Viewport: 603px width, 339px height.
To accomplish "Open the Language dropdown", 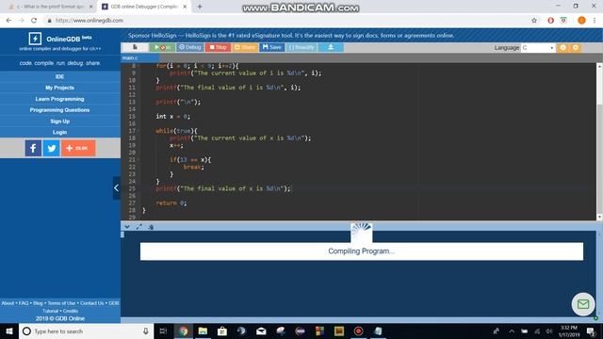I will (538, 48).
